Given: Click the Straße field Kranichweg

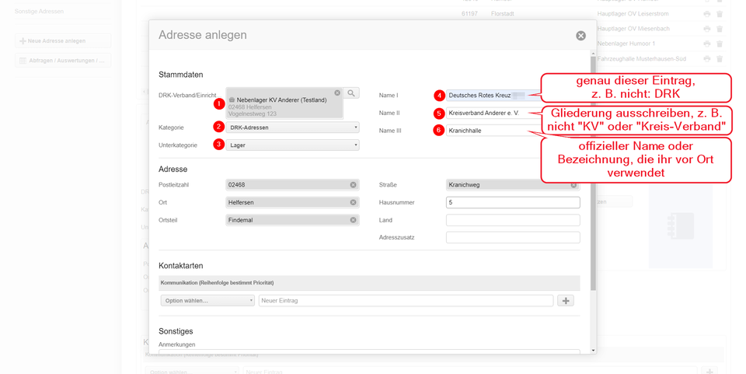Looking at the screenshot, I should pyautogui.click(x=513, y=184).
